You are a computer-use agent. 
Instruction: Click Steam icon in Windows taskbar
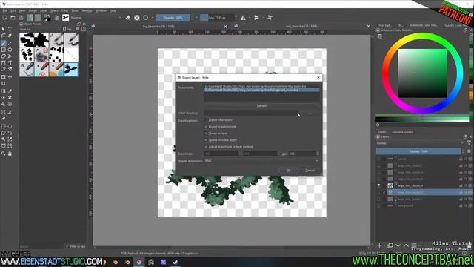[x=175, y=262]
